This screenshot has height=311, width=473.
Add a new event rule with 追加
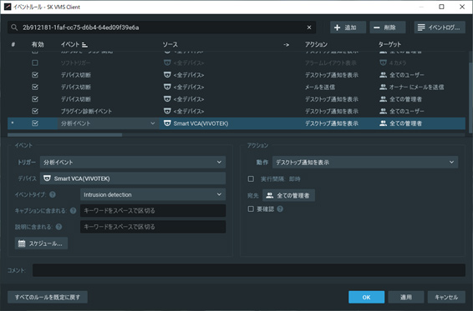(348, 28)
